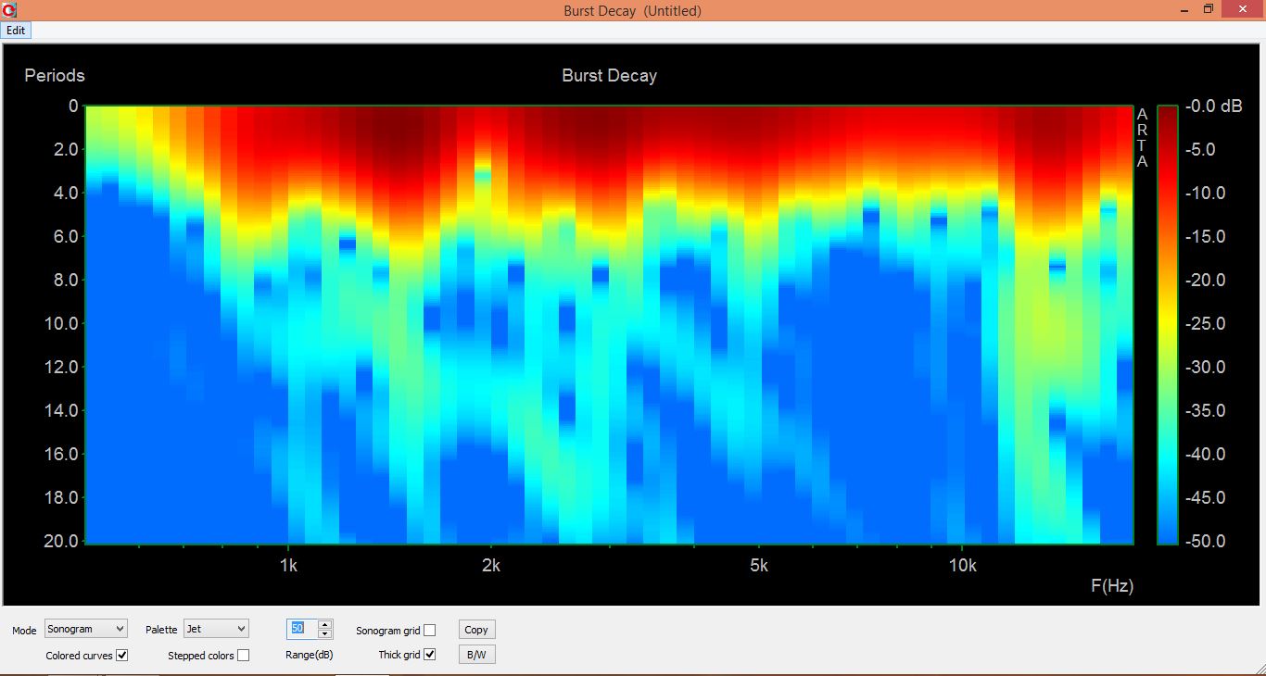
Task: Click the Copy button
Action: [476, 630]
